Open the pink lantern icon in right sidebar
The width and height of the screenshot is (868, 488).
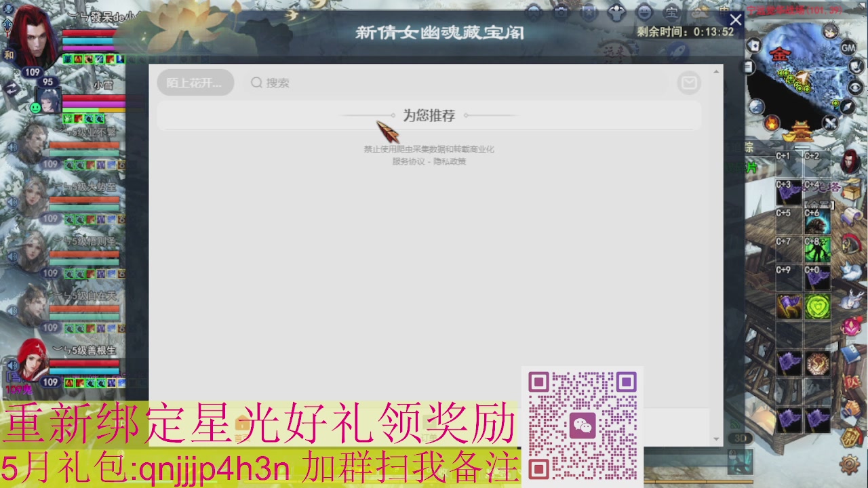[851, 326]
